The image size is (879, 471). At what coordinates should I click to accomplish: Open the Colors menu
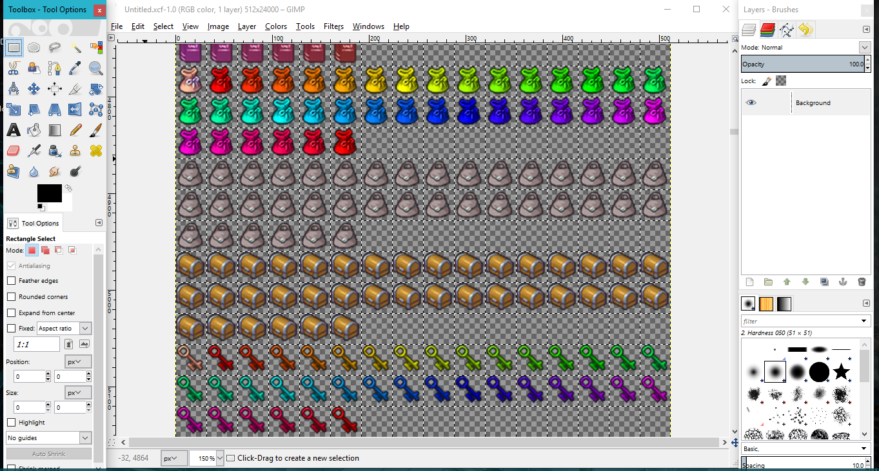click(276, 26)
